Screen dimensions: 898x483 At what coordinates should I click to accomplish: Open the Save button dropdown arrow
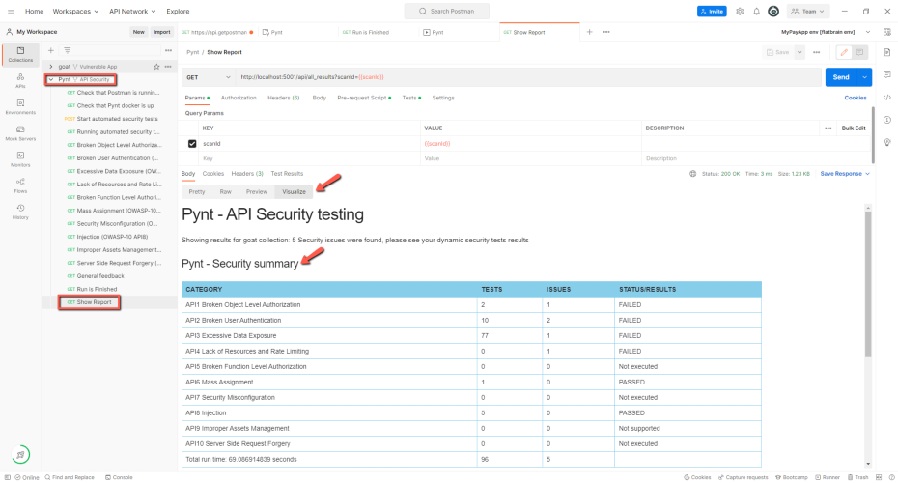800,52
